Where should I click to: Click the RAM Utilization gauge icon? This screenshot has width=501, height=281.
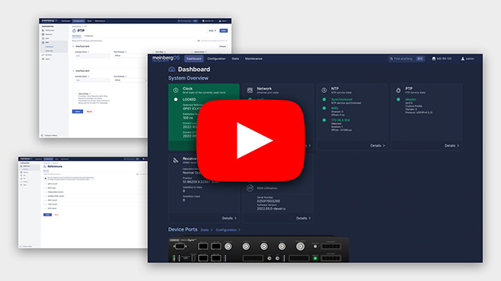250,188
